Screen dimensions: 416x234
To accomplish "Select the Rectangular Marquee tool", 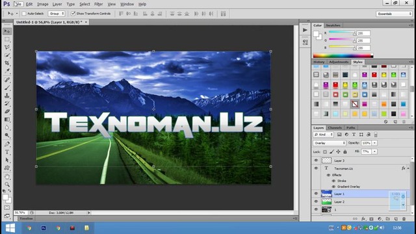I will click(x=7, y=39).
